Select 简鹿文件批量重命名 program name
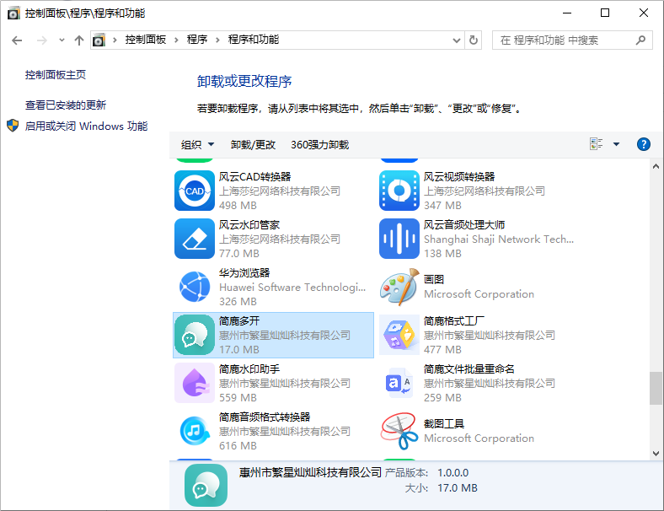 pyautogui.click(x=469, y=368)
